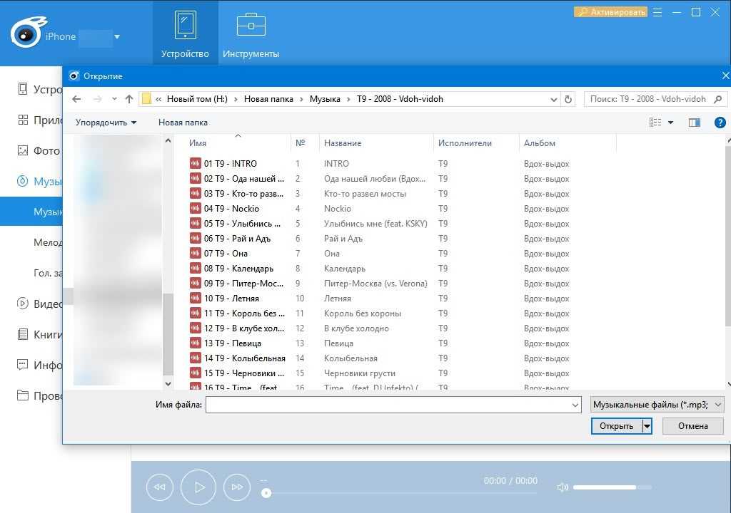Go up one folder level arrow

coord(129,99)
